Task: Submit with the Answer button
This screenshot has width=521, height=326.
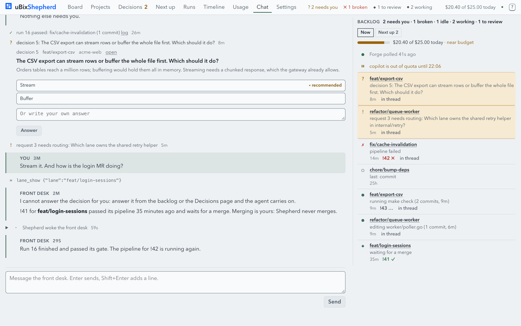Action: [x=29, y=130]
